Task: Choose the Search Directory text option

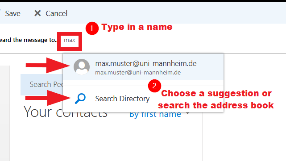Action: pyautogui.click(x=122, y=99)
